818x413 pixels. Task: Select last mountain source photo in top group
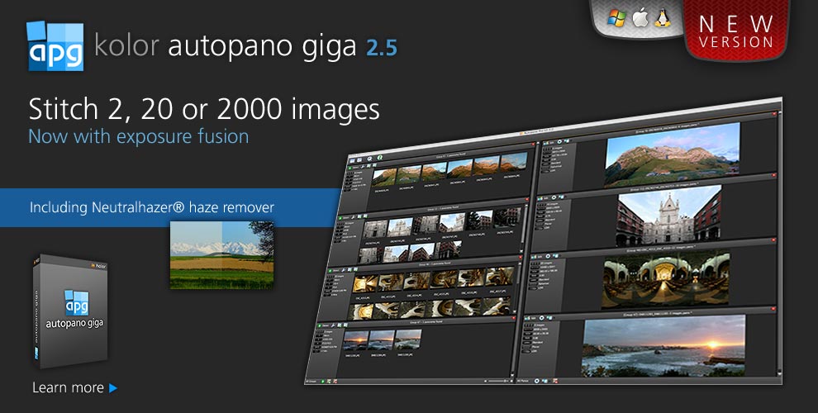pos(513,162)
